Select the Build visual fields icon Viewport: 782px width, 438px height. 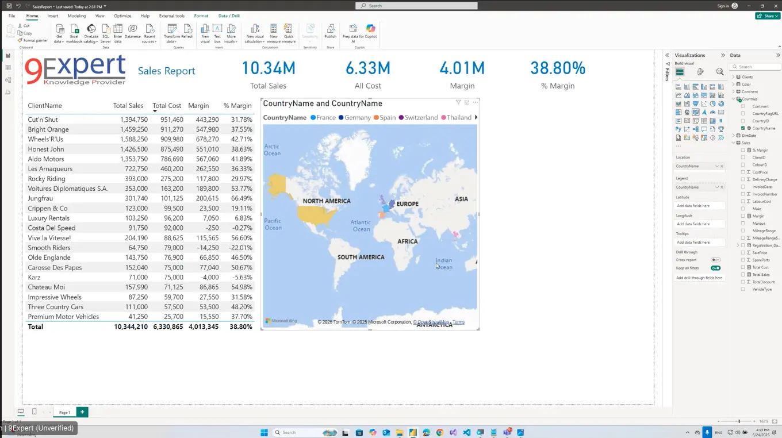point(680,72)
